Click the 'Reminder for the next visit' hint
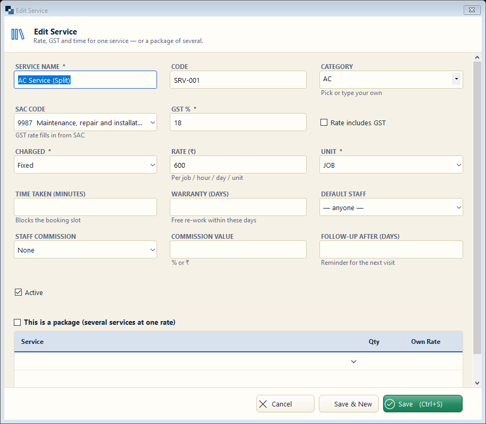Viewport: 486px width, 424px height. click(x=358, y=263)
